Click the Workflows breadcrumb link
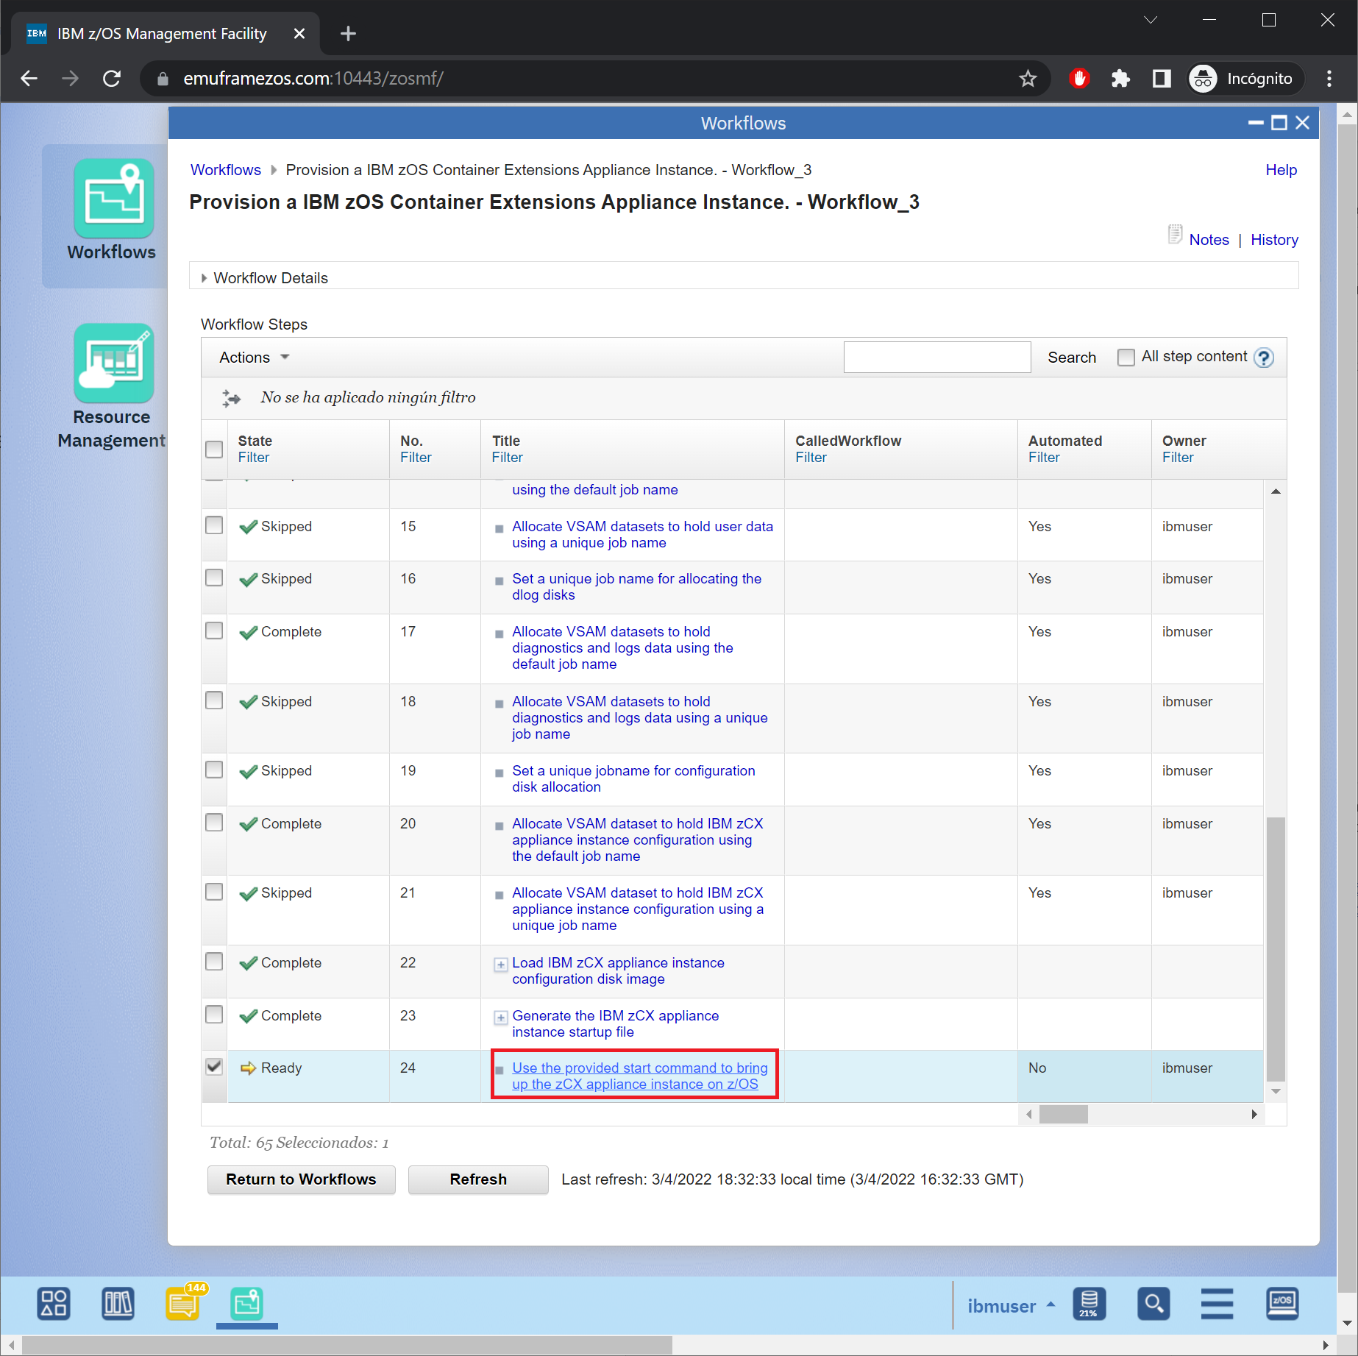The height and width of the screenshot is (1356, 1358). [225, 170]
